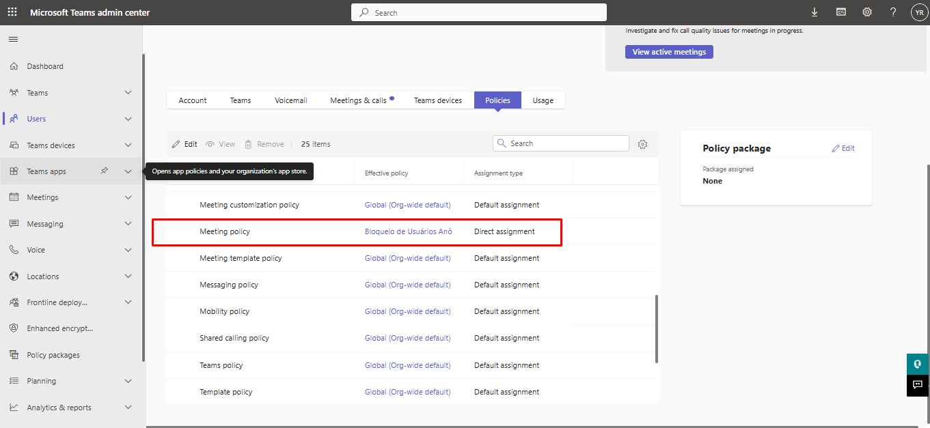Open the YR account avatar

[919, 12]
